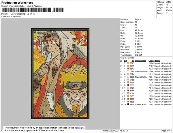Click the 'Brand' column header
This screenshot has height=133, width=173.
tap(157, 61)
